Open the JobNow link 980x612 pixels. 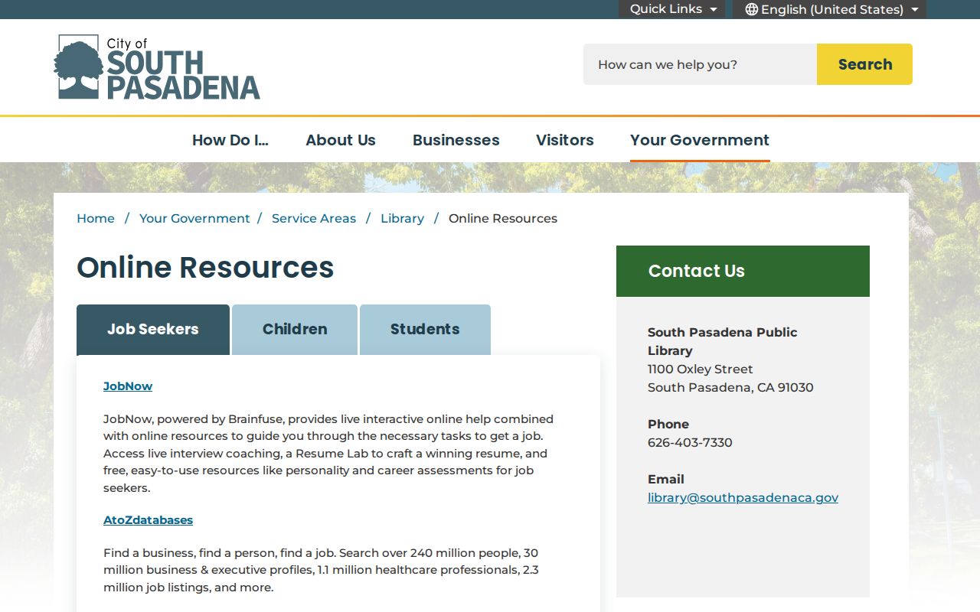click(x=128, y=386)
